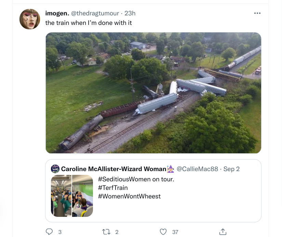Viewport: 282px width, 237px height.
Task: View the right quoted photo with green seats
Action: point(83,196)
